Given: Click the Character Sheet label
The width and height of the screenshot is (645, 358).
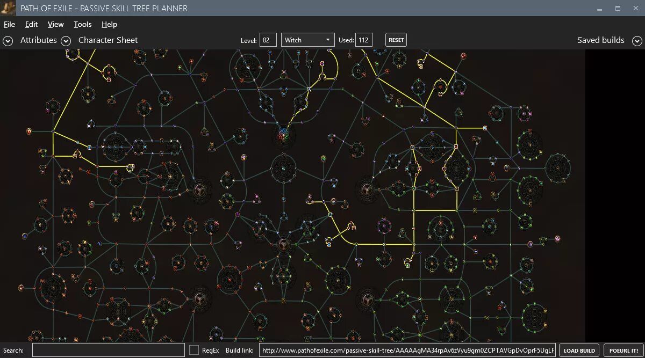Looking at the screenshot, I should pos(108,40).
